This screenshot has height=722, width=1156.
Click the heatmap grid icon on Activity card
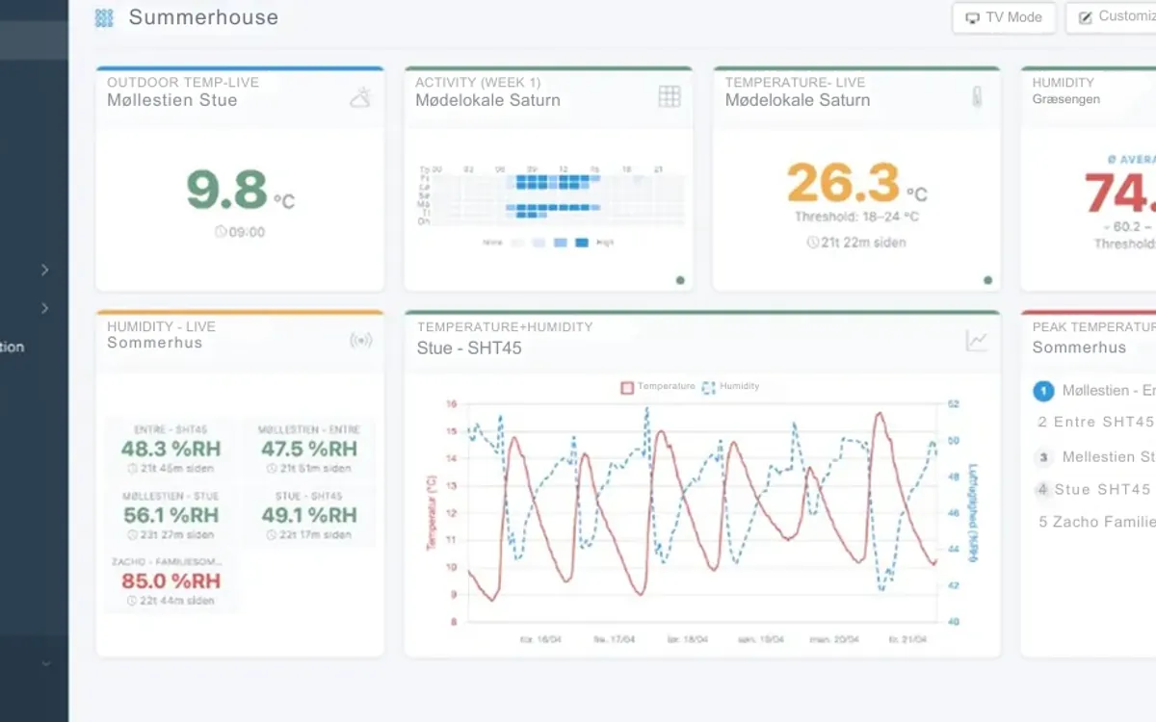click(670, 96)
